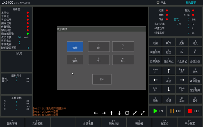203x127 pixels.
Task: Click the 点动速度 value 20
Action: click(x=19, y=37)
